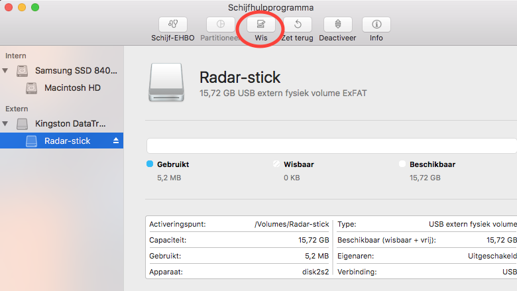Click 'Beschikbaar (wisbaar + vrij):' label

(x=386, y=240)
